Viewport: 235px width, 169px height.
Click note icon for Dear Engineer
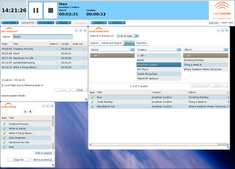(5, 138)
